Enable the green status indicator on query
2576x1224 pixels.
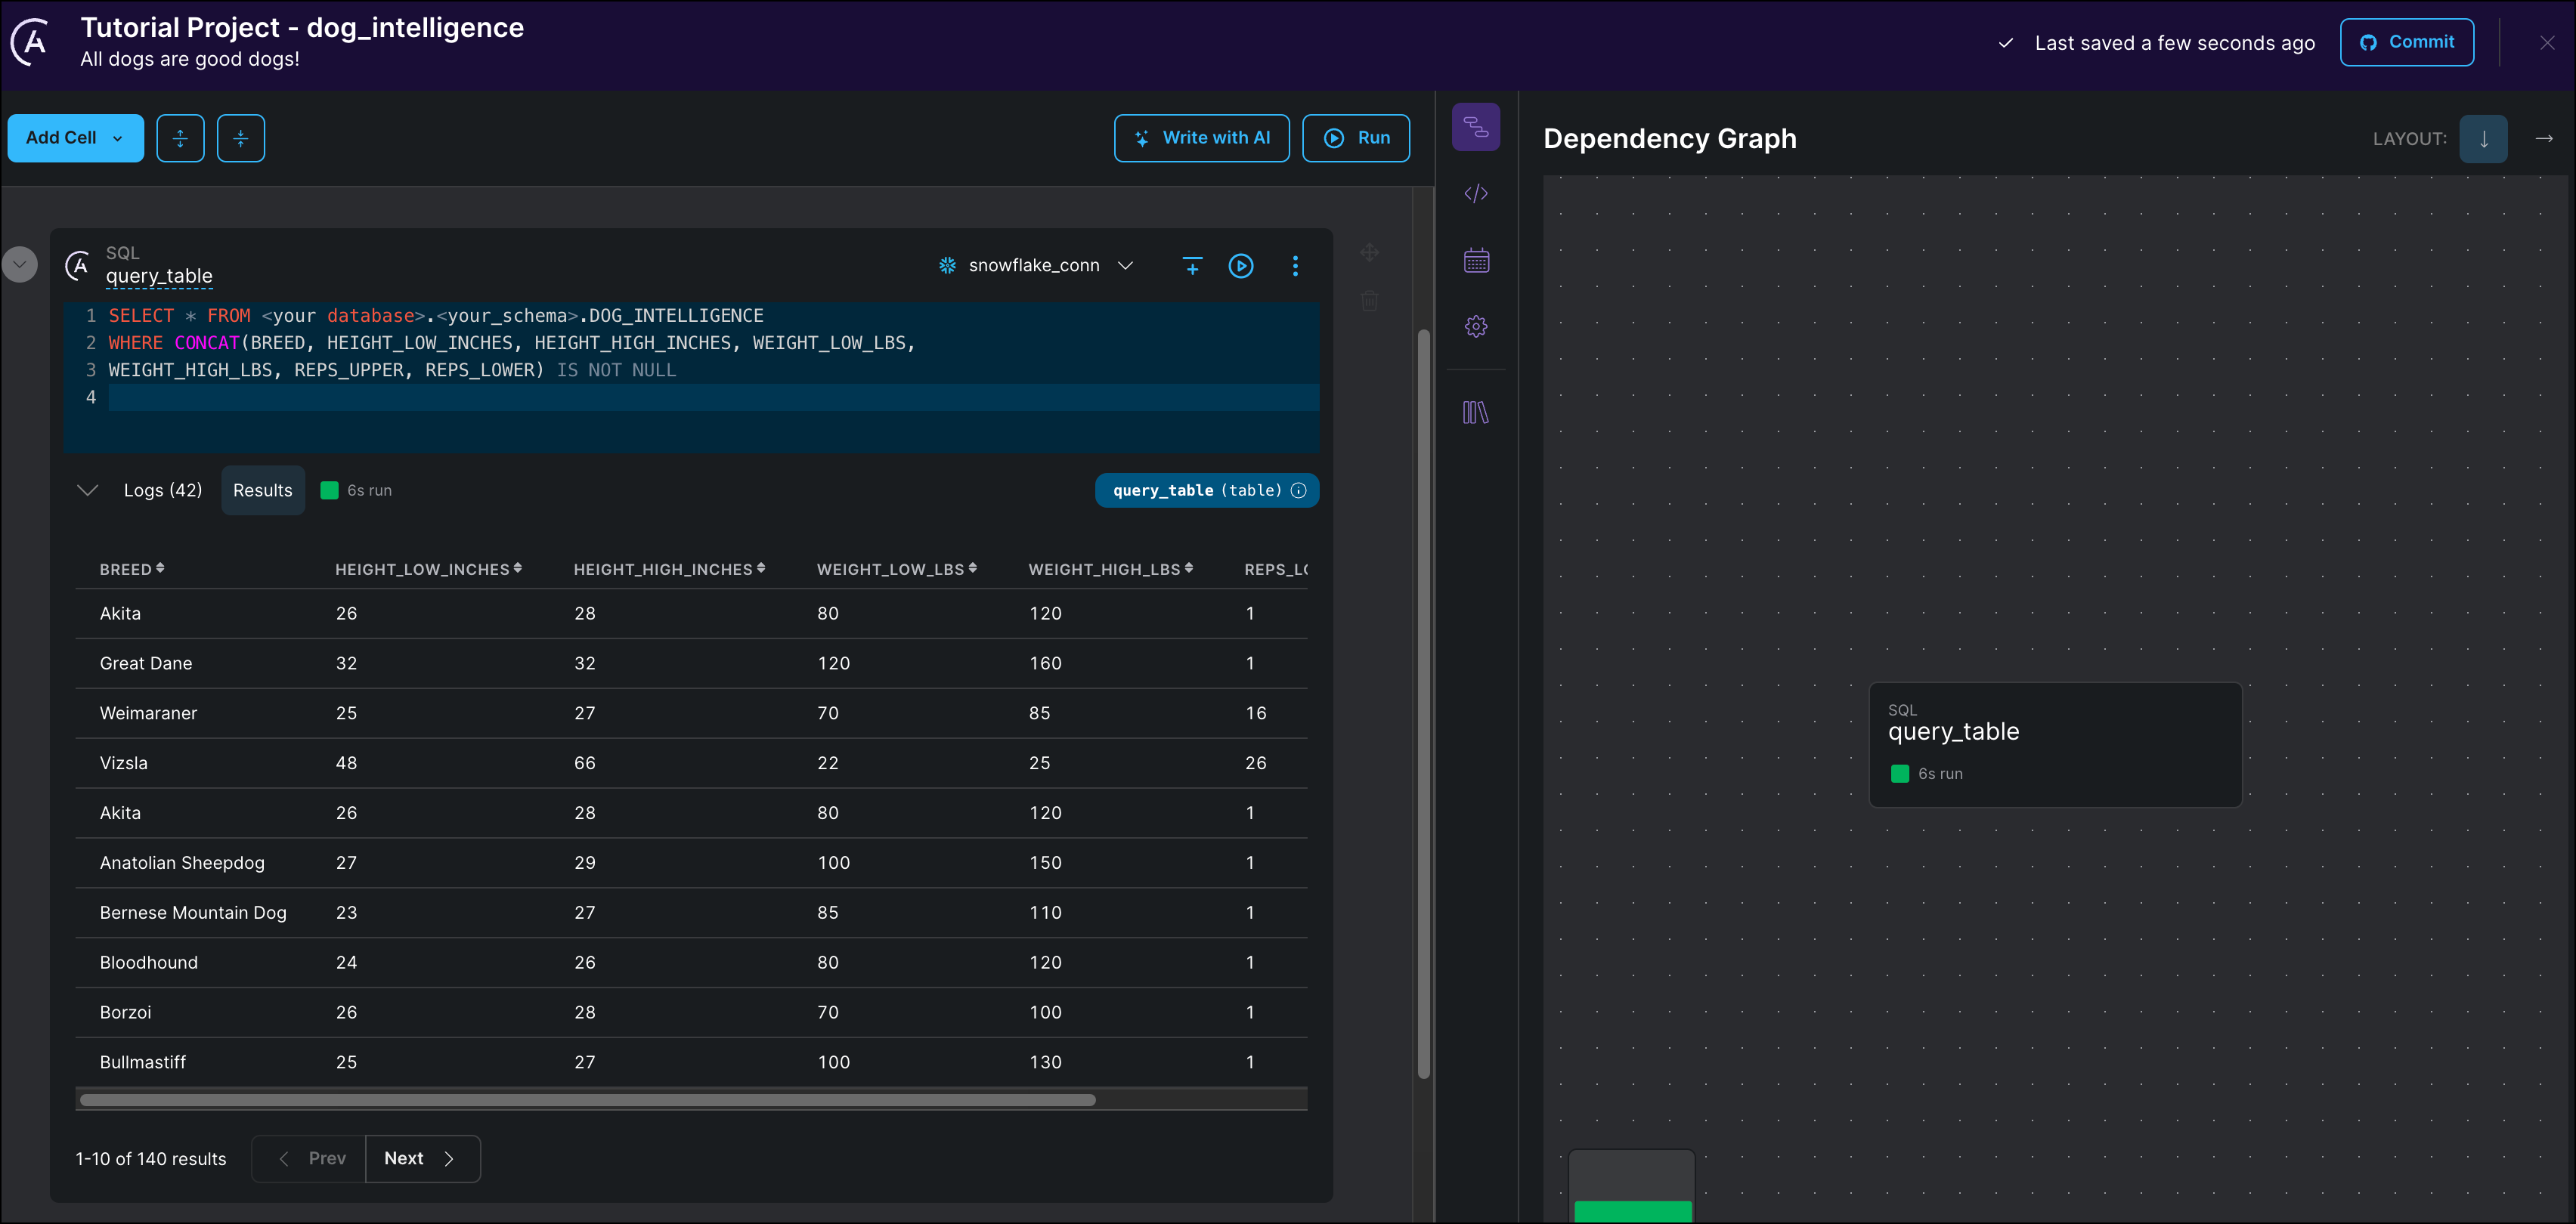tap(329, 488)
